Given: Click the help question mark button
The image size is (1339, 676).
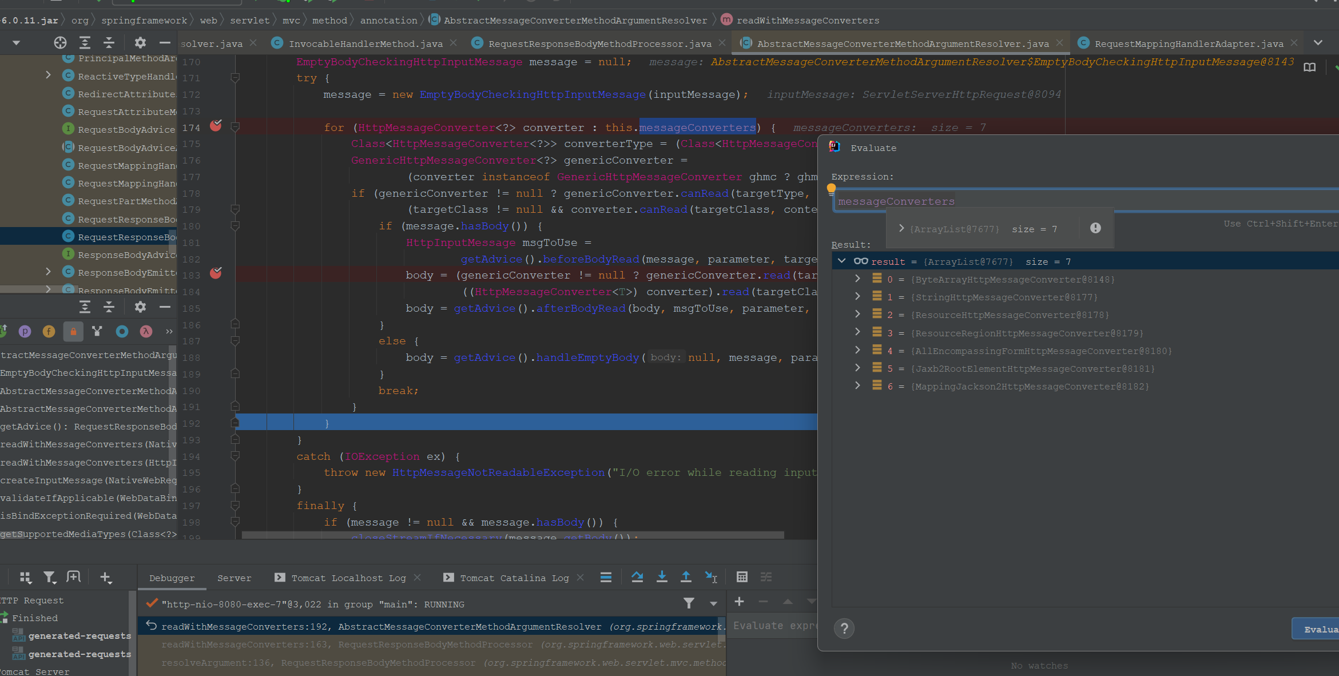Looking at the screenshot, I should (x=844, y=629).
